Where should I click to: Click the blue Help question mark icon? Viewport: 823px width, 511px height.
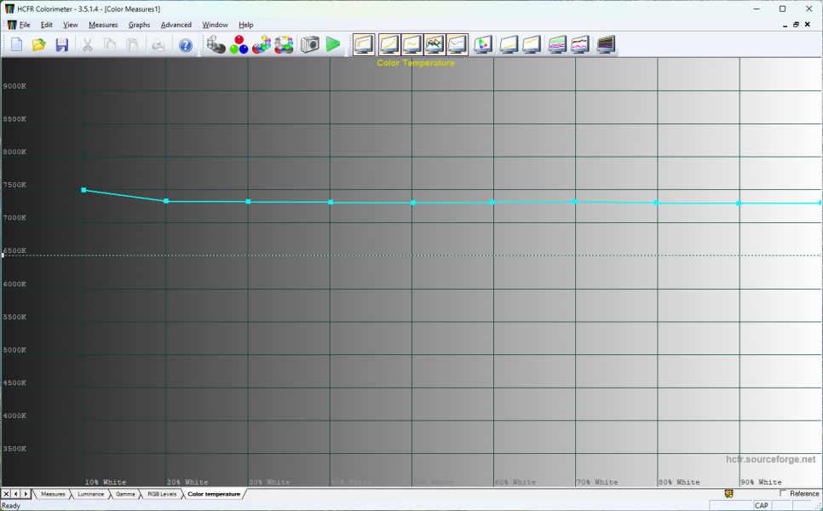pos(186,44)
